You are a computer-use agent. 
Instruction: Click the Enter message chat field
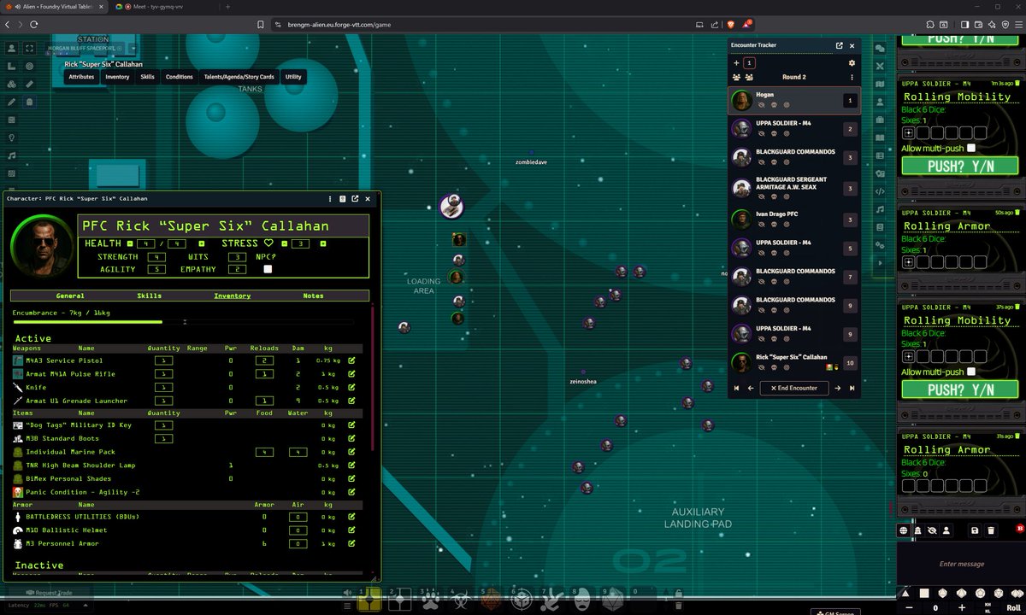961,564
